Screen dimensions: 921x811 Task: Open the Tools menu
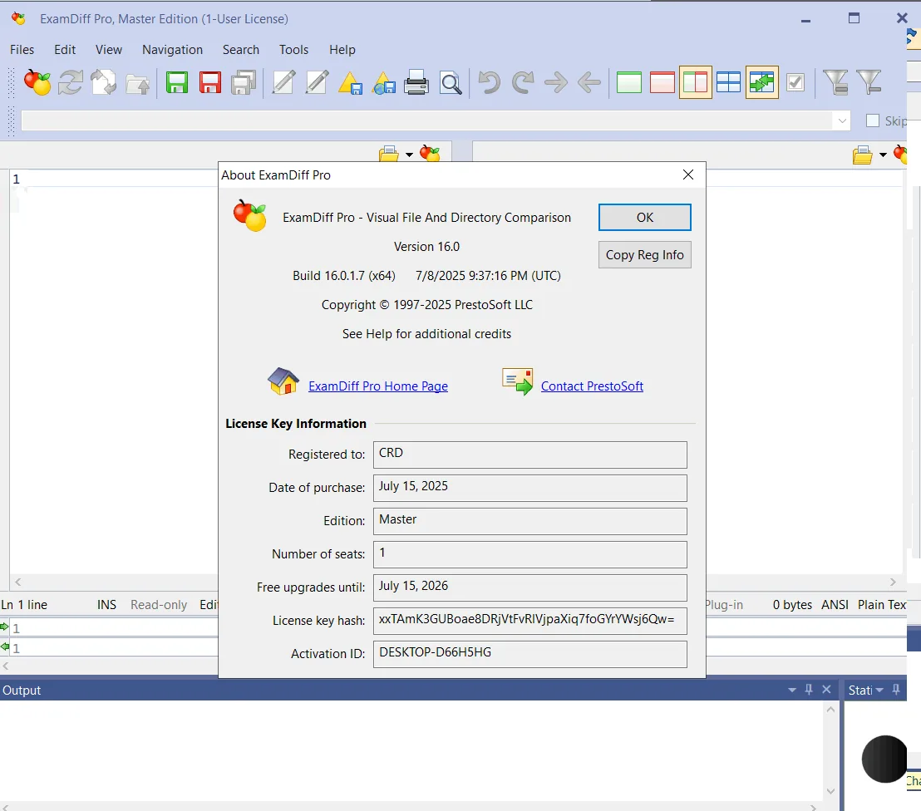tap(293, 50)
